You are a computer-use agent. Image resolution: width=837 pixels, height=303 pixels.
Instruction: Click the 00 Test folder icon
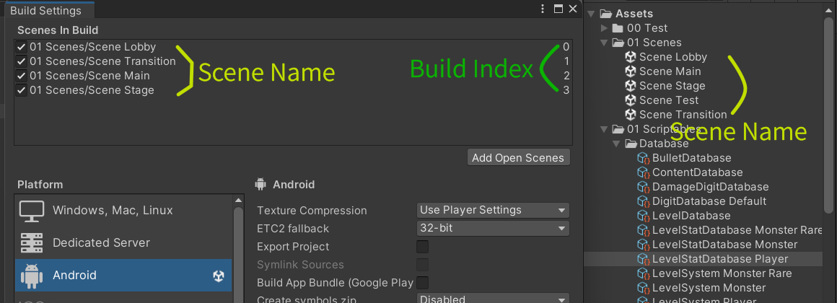tap(618, 27)
